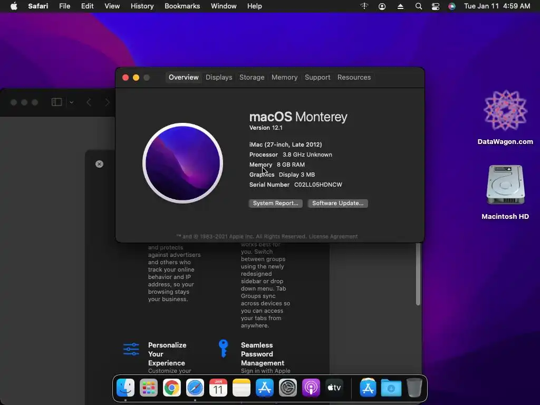Click the iMac (27-inch, Late 2012) text
540x405 pixels.
[x=285, y=144]
